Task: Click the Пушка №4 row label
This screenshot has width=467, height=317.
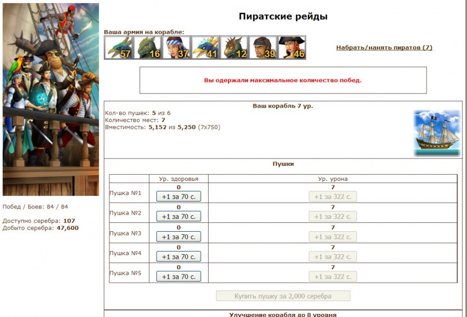Action: [x=126, y=253]
